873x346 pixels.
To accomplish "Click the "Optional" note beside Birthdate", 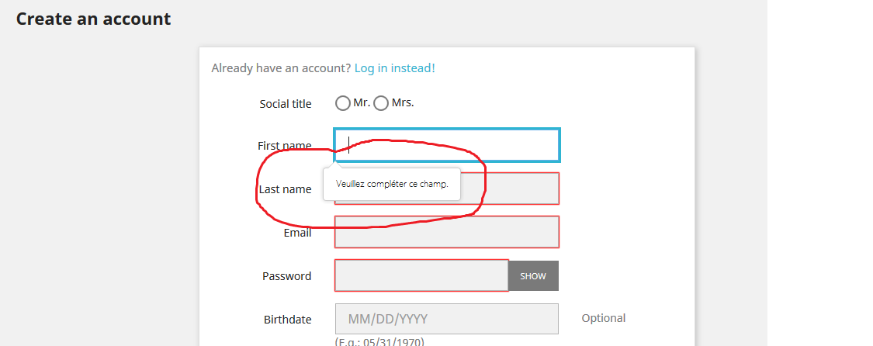I will [603, 318].
